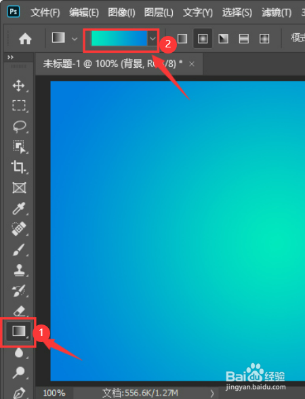This screenshot has width=305, height=399.
Task: Select the Brush tool
Action: (19, 249)
